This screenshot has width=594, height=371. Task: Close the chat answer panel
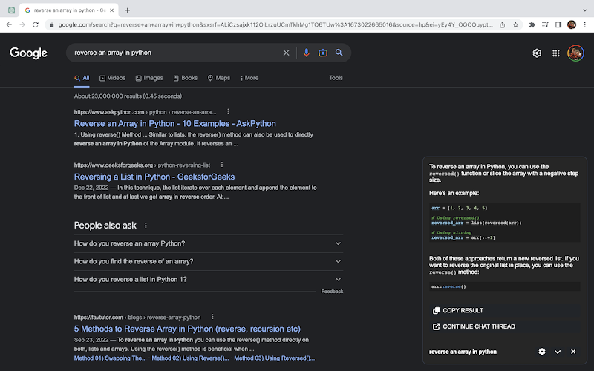click(573, 352)
